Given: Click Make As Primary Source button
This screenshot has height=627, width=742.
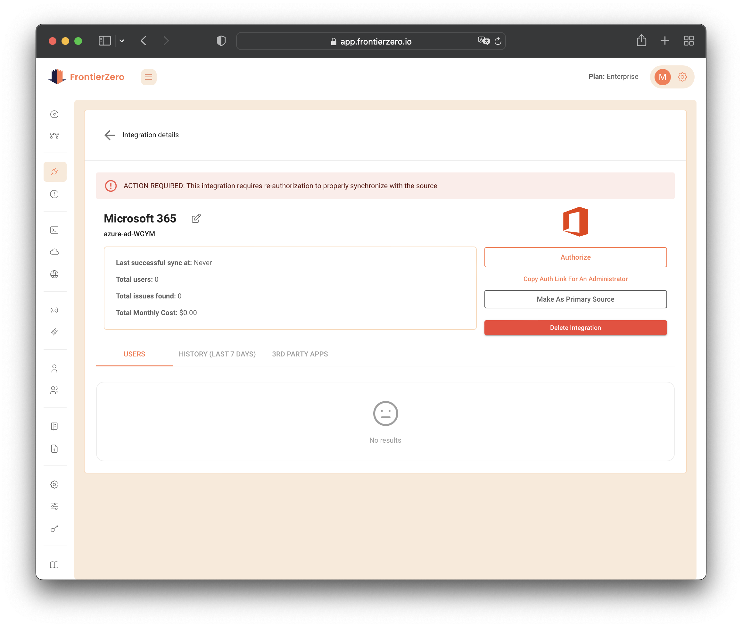Looking at the screenshot, I should (575, 299).
